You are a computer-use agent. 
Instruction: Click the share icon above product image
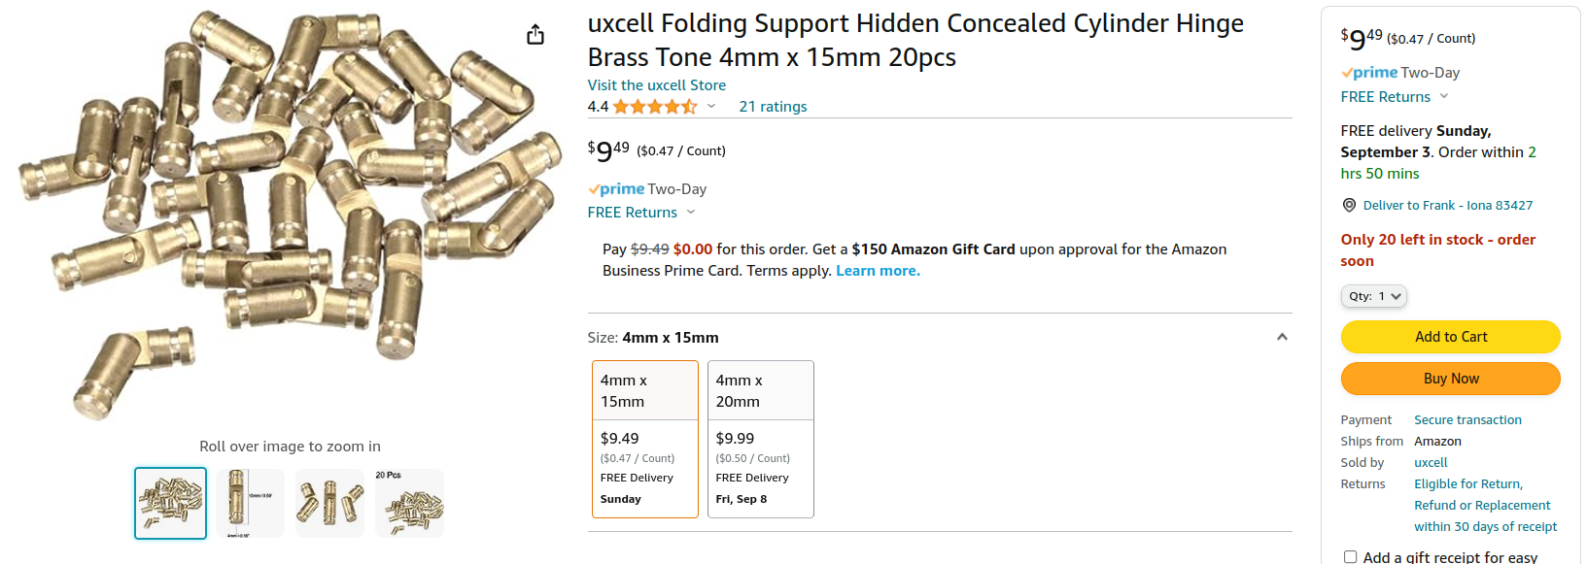point(535,35)
